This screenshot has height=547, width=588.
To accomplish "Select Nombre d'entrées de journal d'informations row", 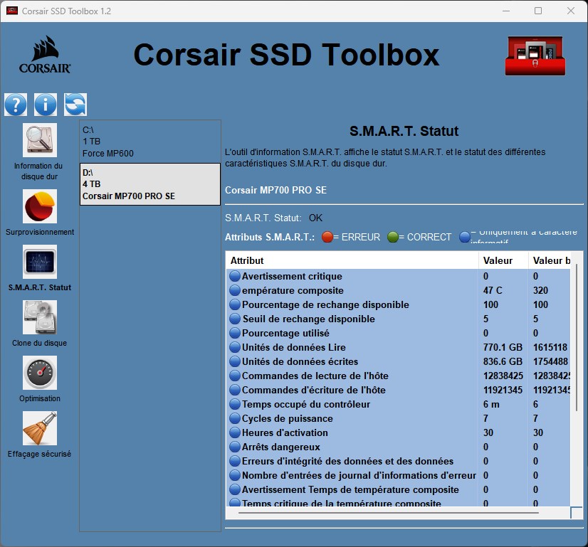I will click(359, 475).
